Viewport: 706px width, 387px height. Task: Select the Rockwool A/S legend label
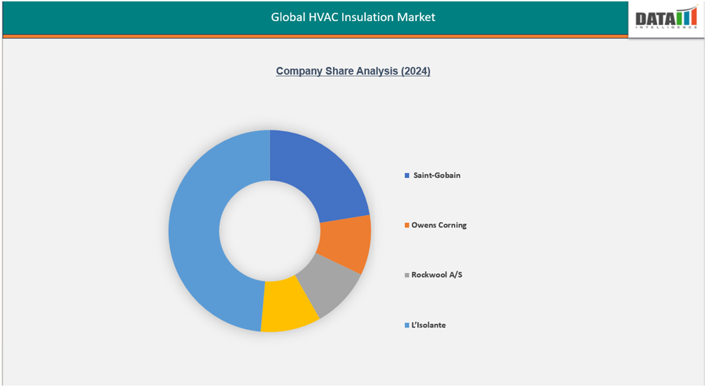point(437,275)
